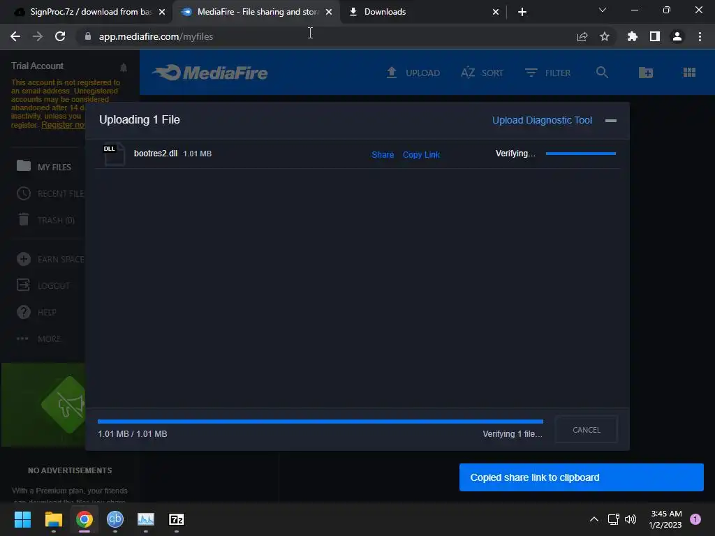Click the overall upload progress bar
The width and height of the screenshot is (715, 536).
320,422
